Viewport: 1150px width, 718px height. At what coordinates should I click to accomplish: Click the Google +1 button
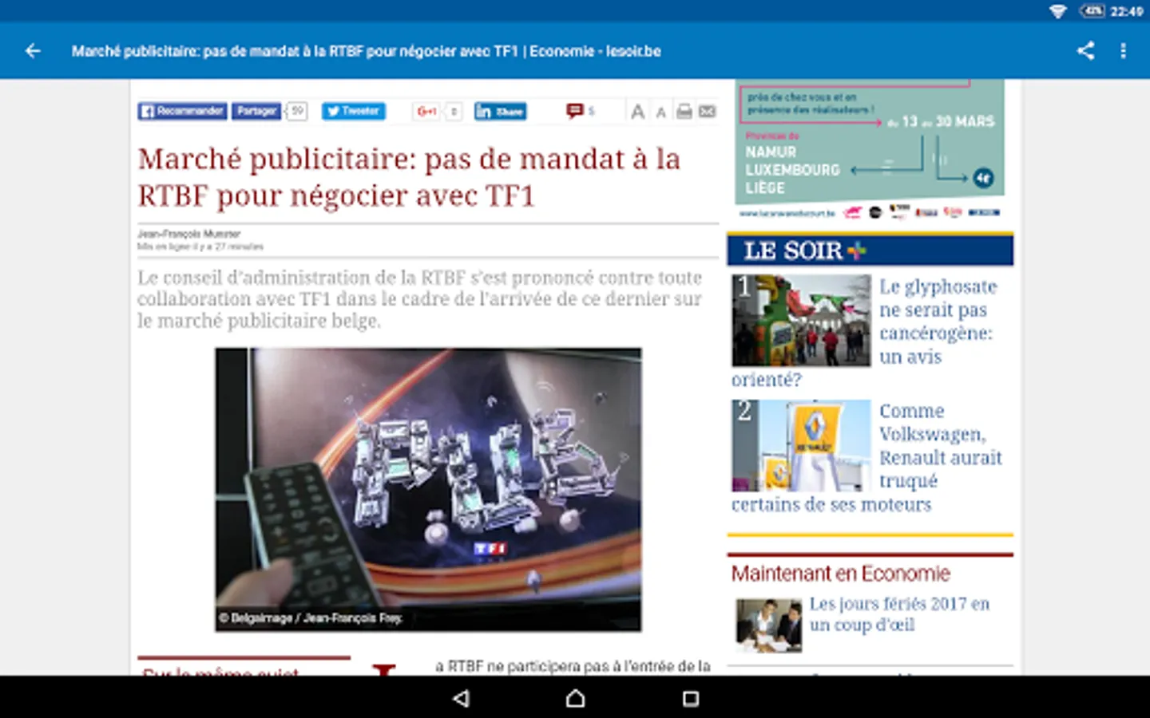[428, 111]
